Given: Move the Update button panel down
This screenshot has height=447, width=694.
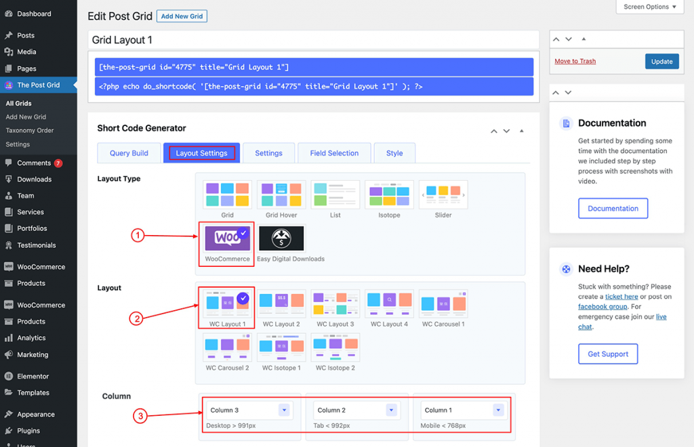Looking at the screenshot, I should pos(569,39).
